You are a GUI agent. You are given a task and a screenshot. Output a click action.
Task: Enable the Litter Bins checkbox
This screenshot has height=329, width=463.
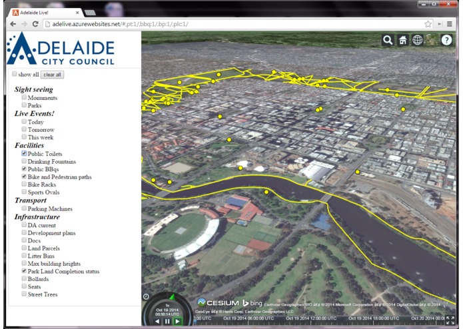[24, 255]
